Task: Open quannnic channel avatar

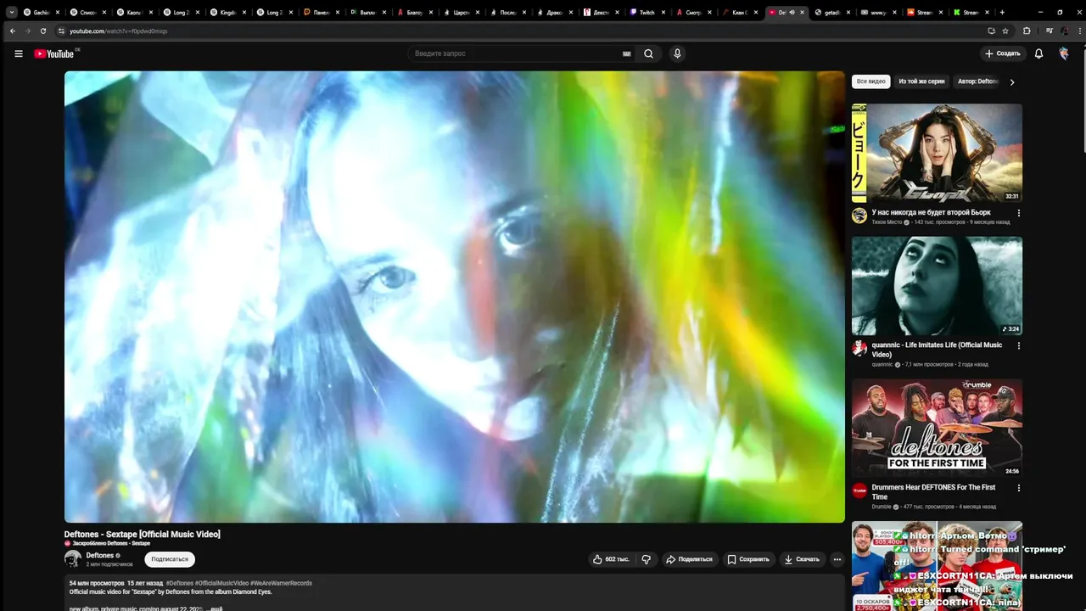Action: [x=859, y=348]
